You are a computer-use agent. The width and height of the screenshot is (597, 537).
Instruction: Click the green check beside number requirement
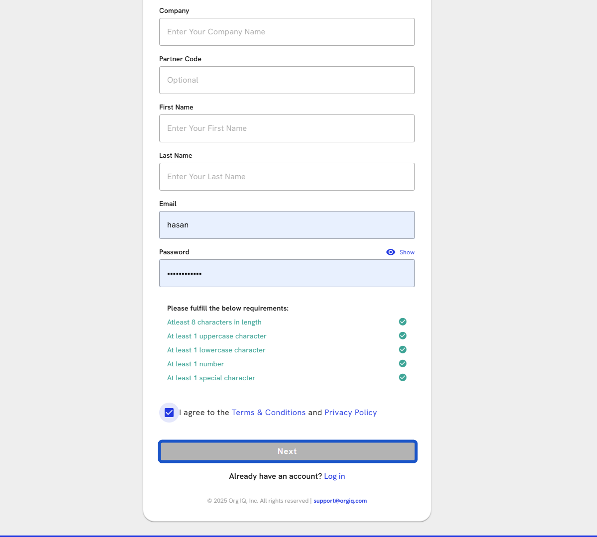pyautogui.click(x=403, y=364)
